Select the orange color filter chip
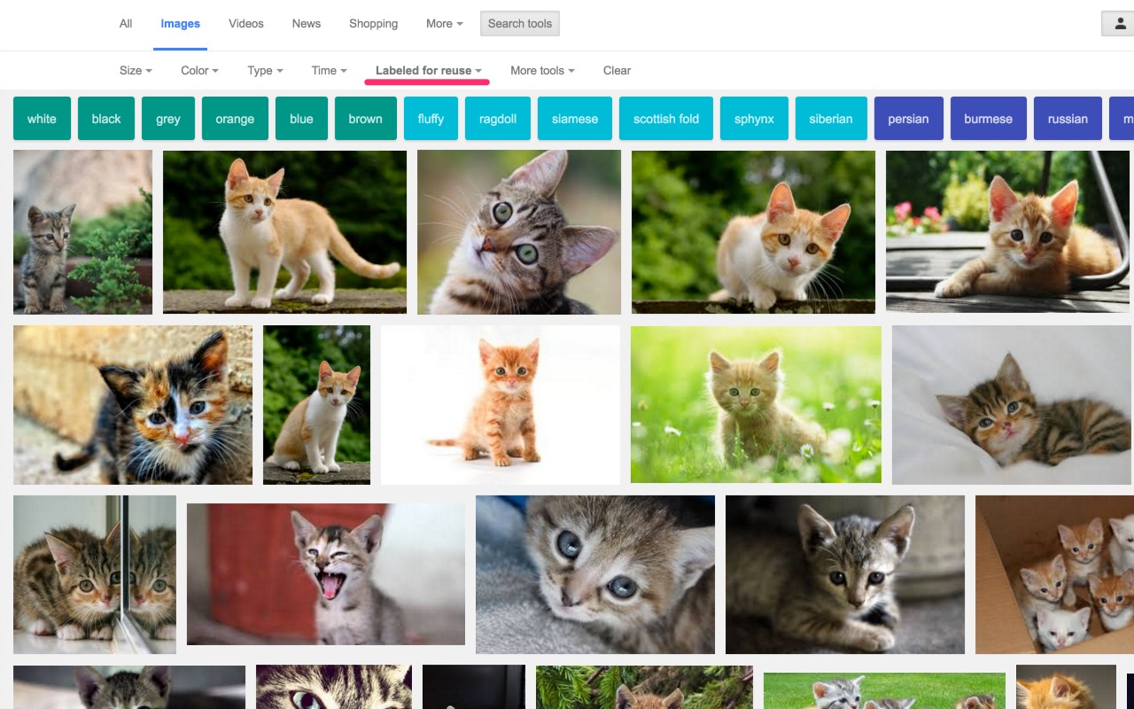1134x709 pixels. [235, 118]
